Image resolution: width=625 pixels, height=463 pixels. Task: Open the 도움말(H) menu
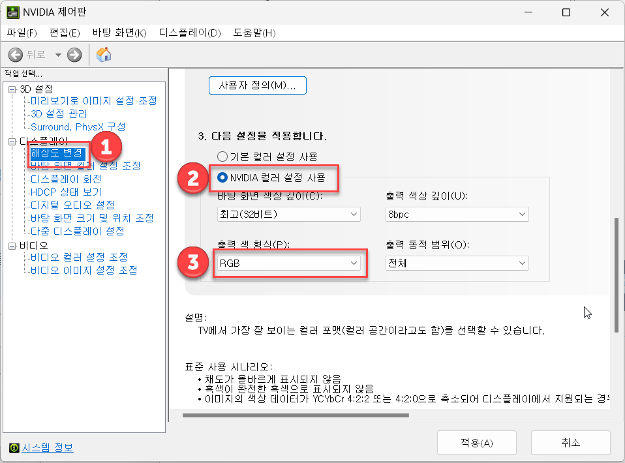pyautogui.click(x=254, y=33)
